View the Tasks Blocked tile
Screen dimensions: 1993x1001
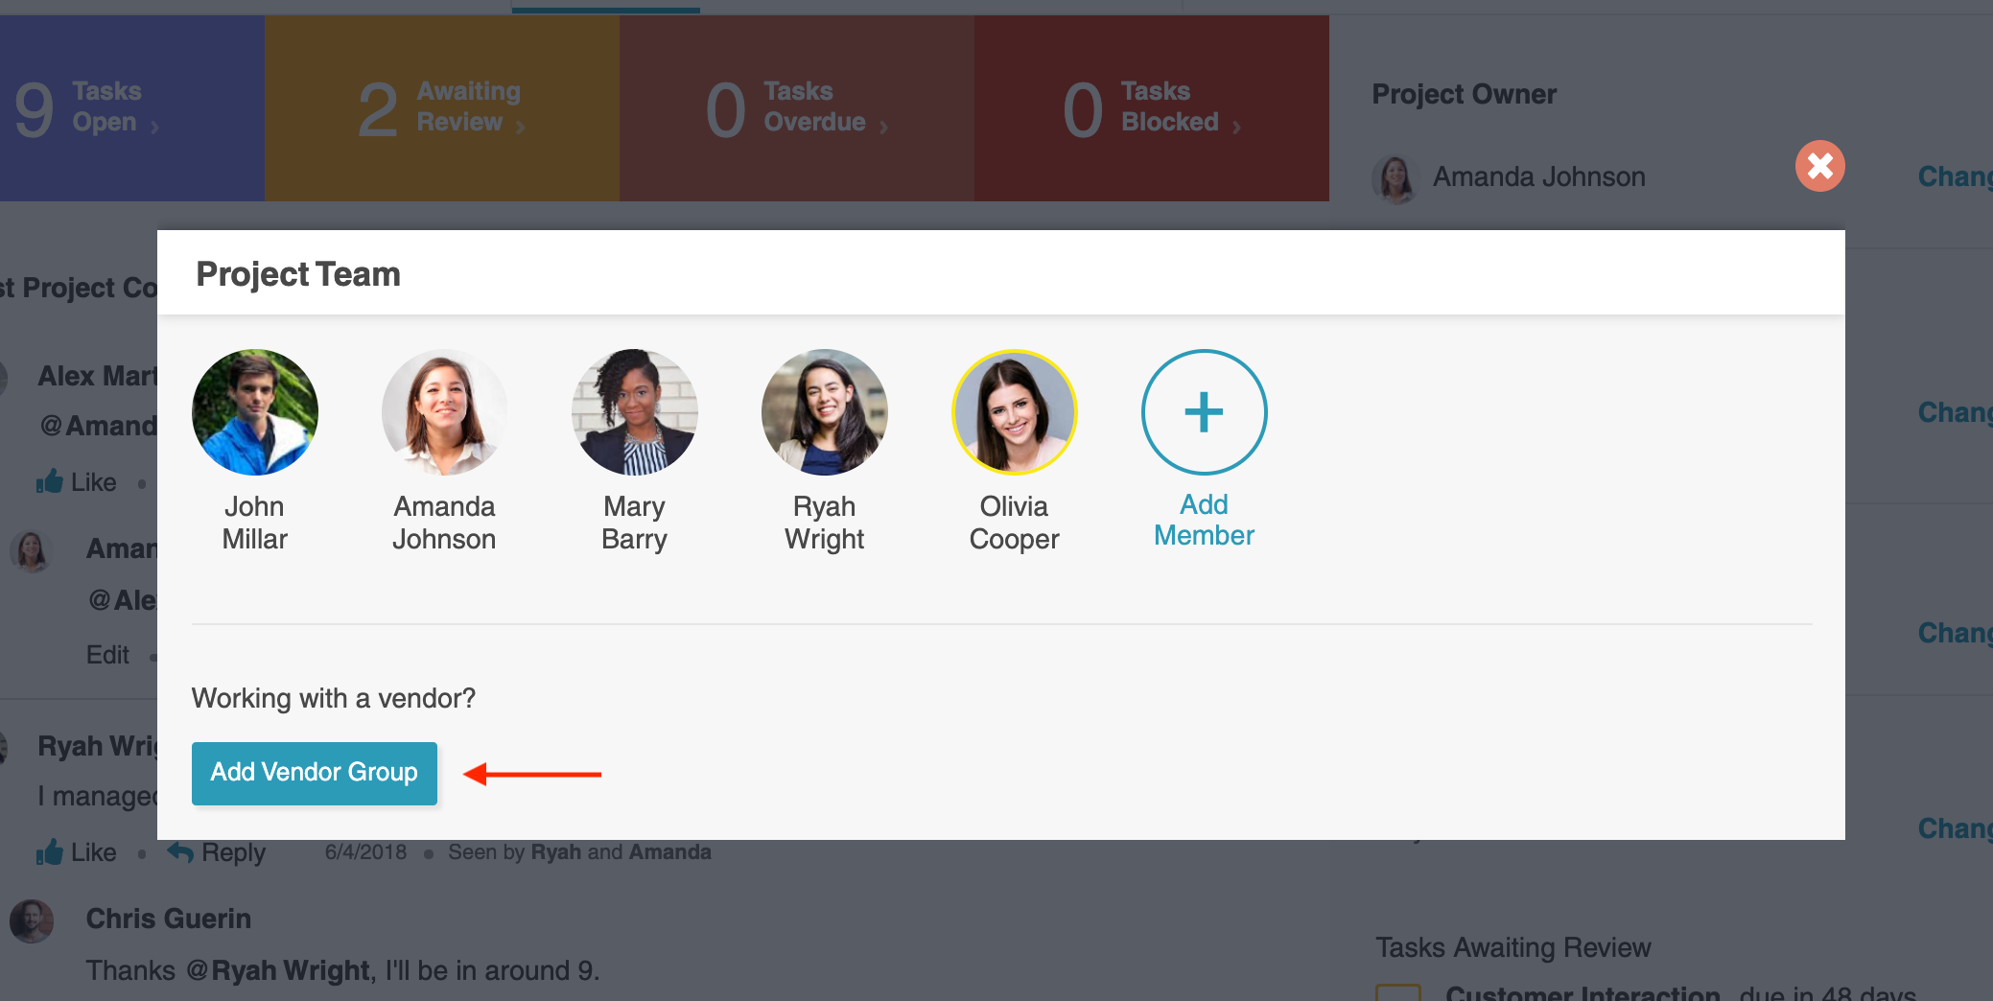click(x=1151, y=107)
